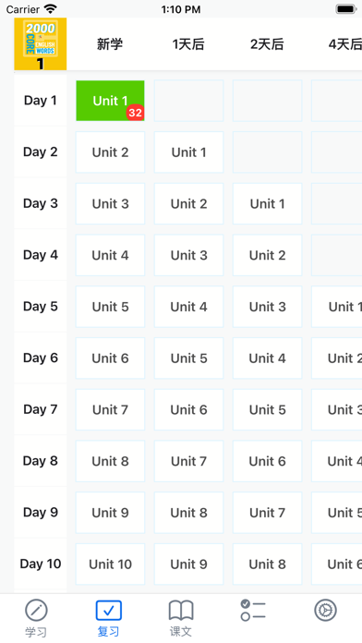Open green Unit 1 cell on Day 1
This screenshot has width=362, height=643.
click(110, 101)
